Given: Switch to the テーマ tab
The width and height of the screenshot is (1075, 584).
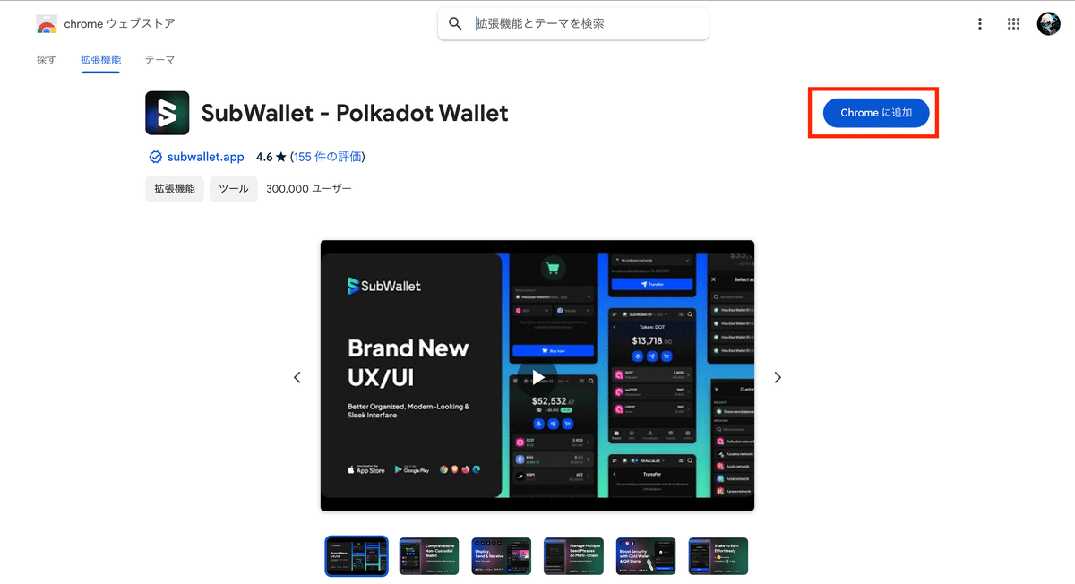Looking at the screenshot, I should click(159, 60).
